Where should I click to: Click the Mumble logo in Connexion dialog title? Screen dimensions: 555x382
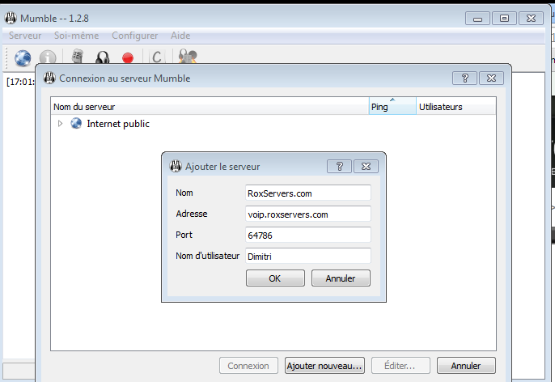point(49,78)
